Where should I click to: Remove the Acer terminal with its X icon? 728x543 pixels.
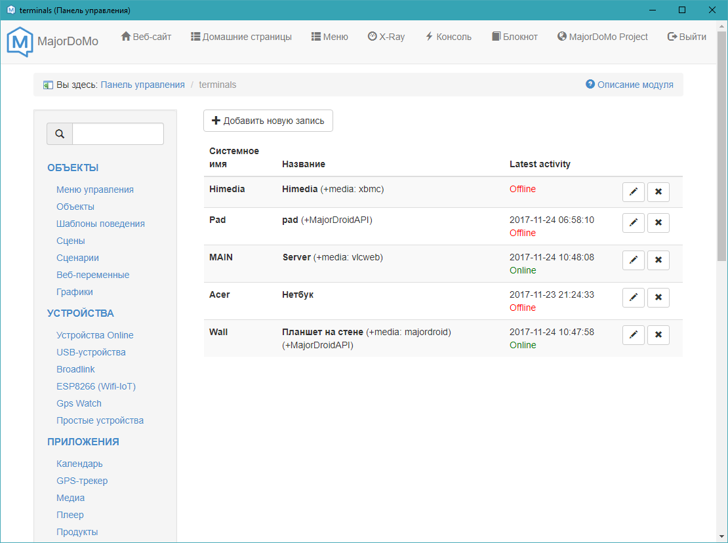click(658, 298)
